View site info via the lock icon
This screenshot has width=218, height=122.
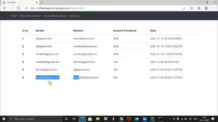pyautogui.click(x=27, y=8)
